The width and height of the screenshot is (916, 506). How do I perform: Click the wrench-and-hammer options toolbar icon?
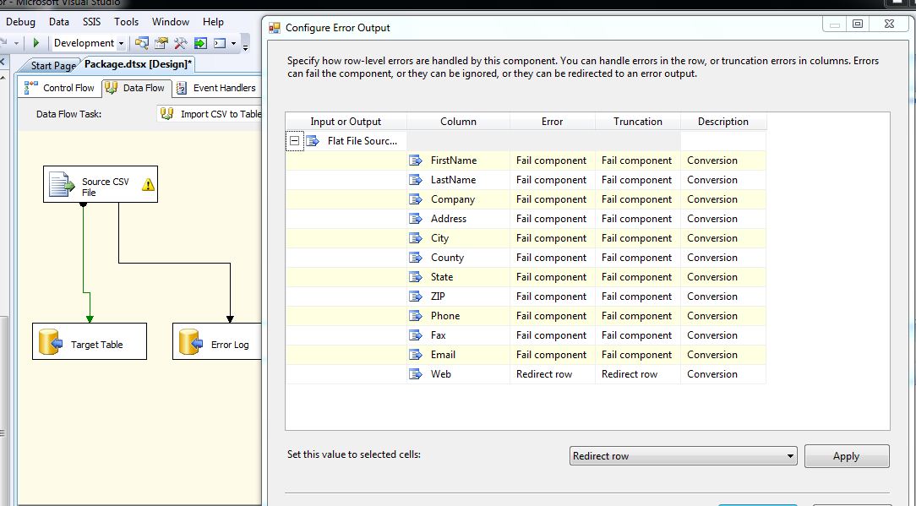click(181, 43)
